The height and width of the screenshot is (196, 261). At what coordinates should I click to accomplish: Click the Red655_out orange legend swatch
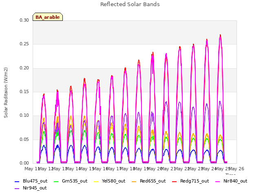[134, 181]
